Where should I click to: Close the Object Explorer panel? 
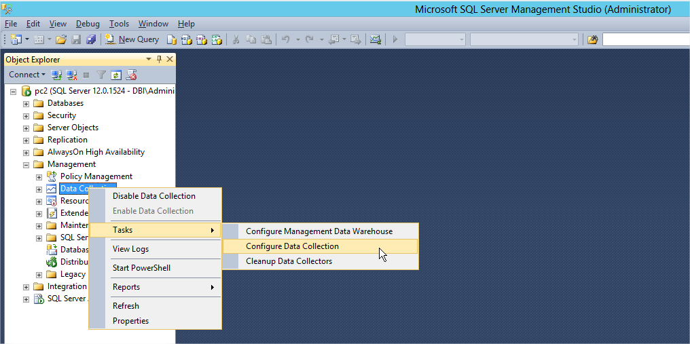(x=169, y=59)
